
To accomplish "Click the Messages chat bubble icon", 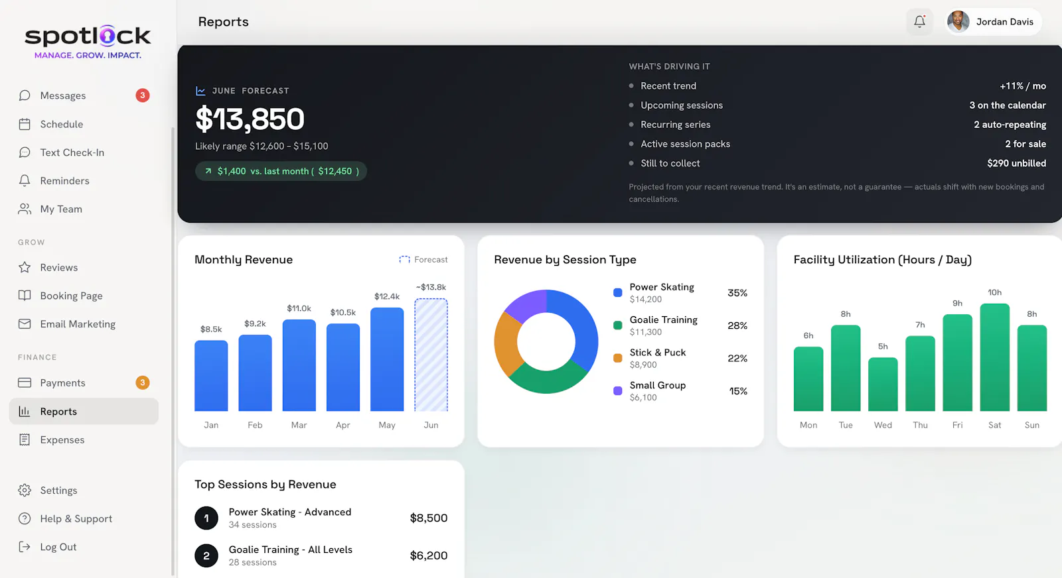I will coord(25,95).
